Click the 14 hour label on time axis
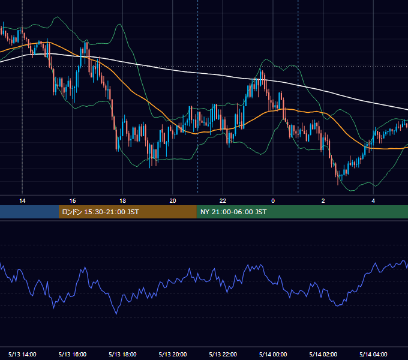This screenshot has height=360, width=408. pyautogui.click(x=22, y=201)
